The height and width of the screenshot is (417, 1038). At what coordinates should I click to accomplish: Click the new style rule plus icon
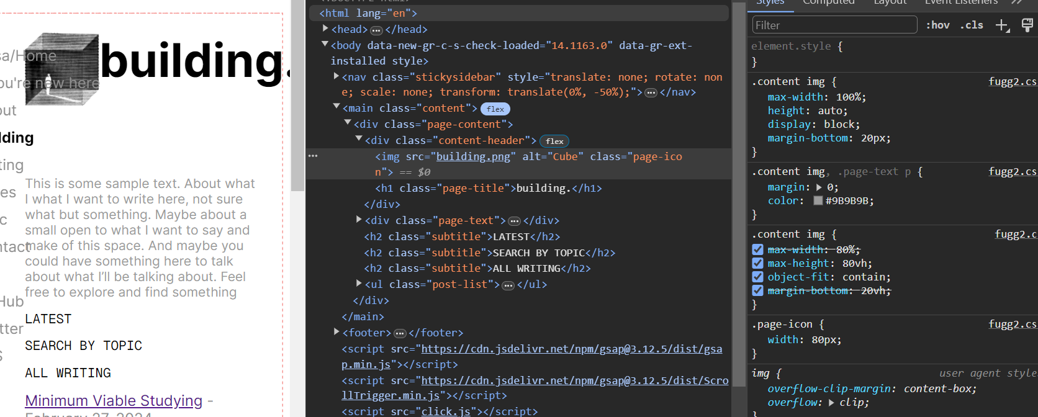pos(1002,25)
